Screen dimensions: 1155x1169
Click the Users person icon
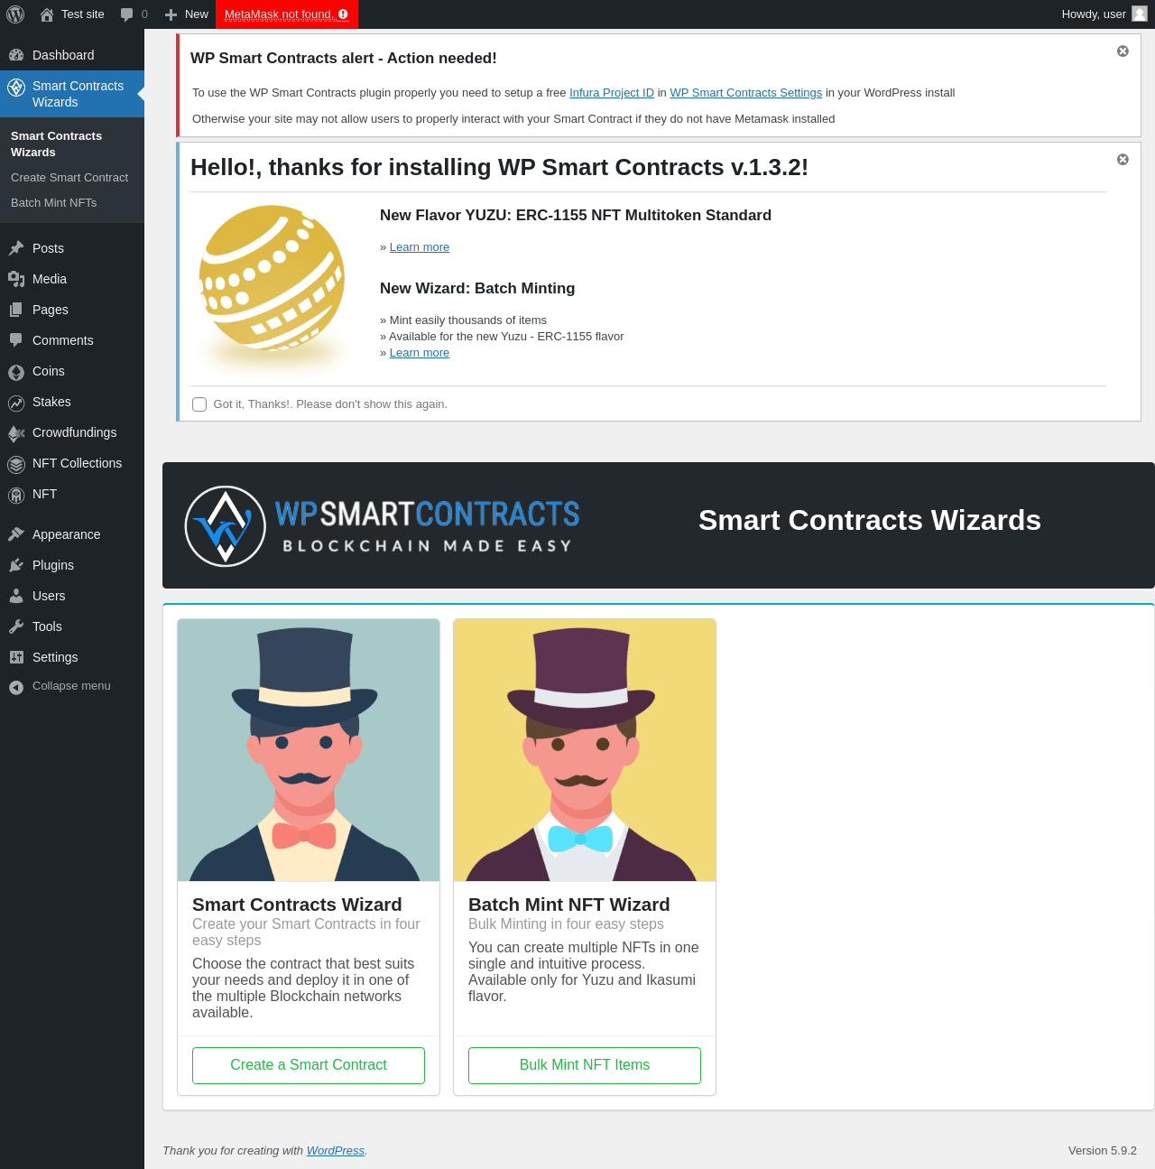click(x=16, y=596)
